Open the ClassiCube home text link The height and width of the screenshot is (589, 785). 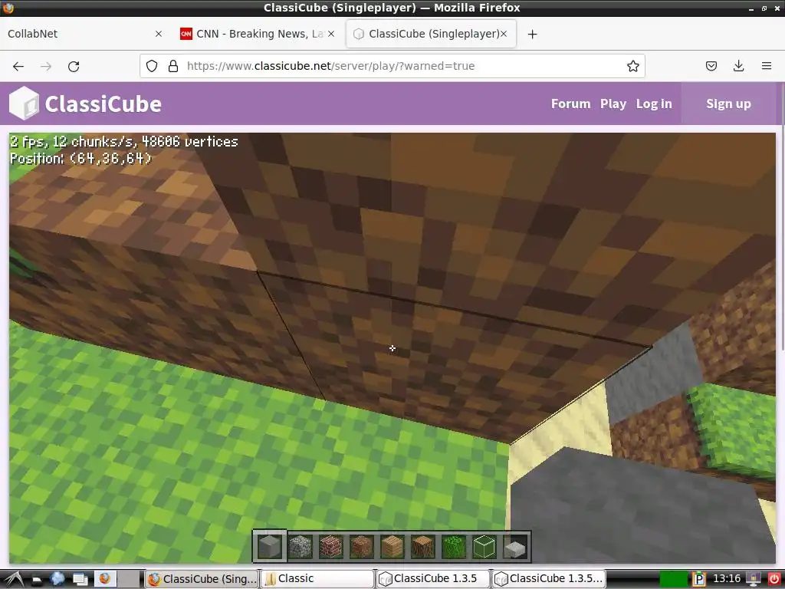(x=103, y=104)
